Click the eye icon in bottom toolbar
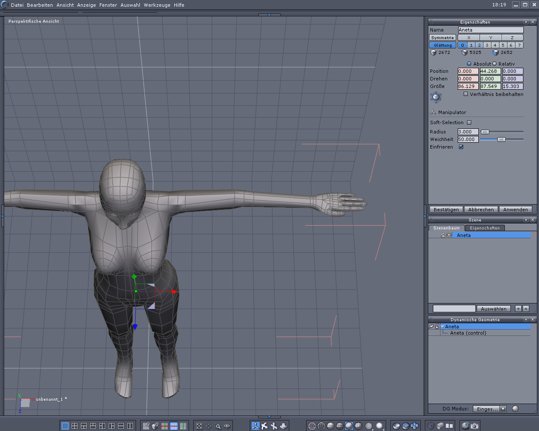The width and height of the screenshot is (539, 431). (x=227, y=426)
